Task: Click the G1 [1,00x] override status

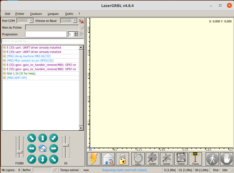Action: click(x=185, y=170)
